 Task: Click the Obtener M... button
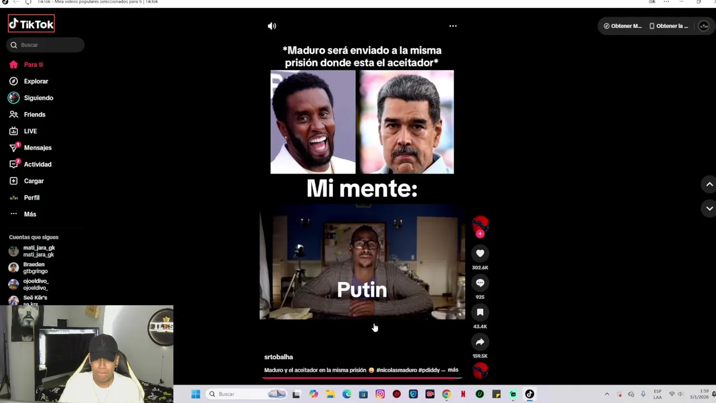tap(623, 26)
